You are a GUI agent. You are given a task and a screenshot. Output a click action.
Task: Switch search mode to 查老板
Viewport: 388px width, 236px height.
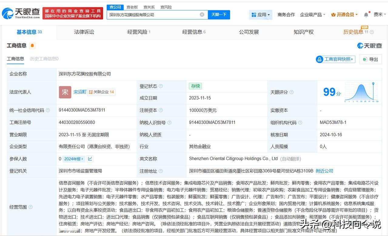132,7
